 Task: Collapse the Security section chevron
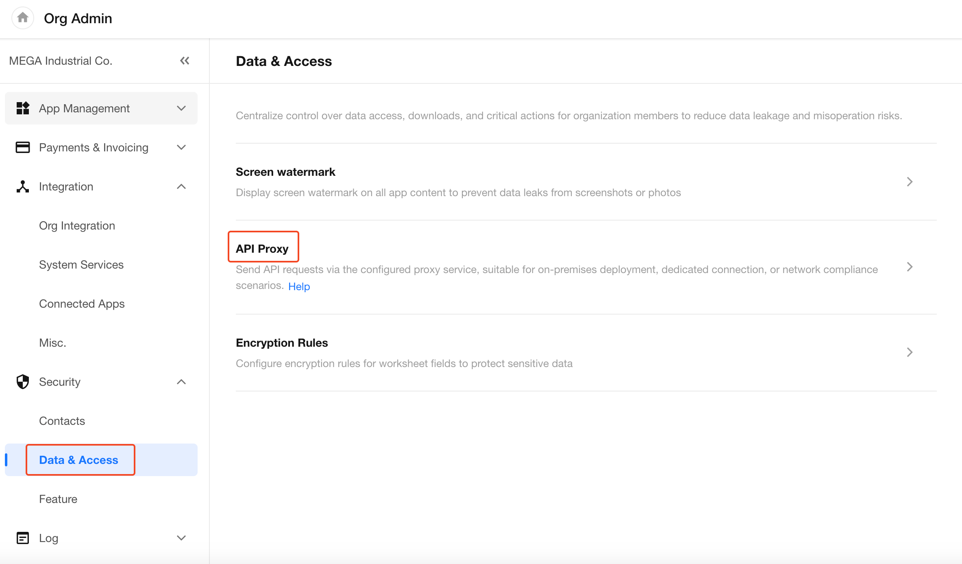pyautogui.click(x=181, y=382)
